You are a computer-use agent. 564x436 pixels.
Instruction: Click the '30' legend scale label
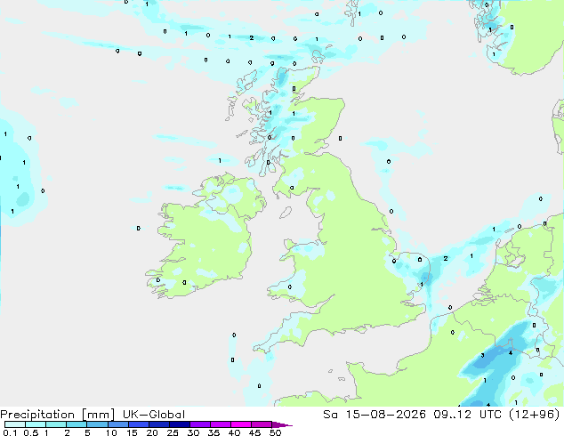click(x=193, y=432)
